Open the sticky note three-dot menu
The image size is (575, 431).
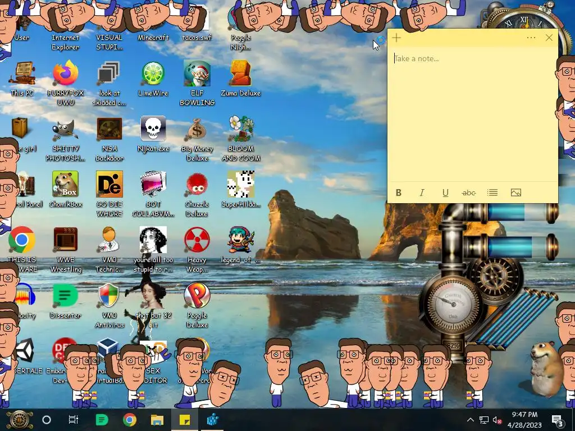tap(531, 38)
